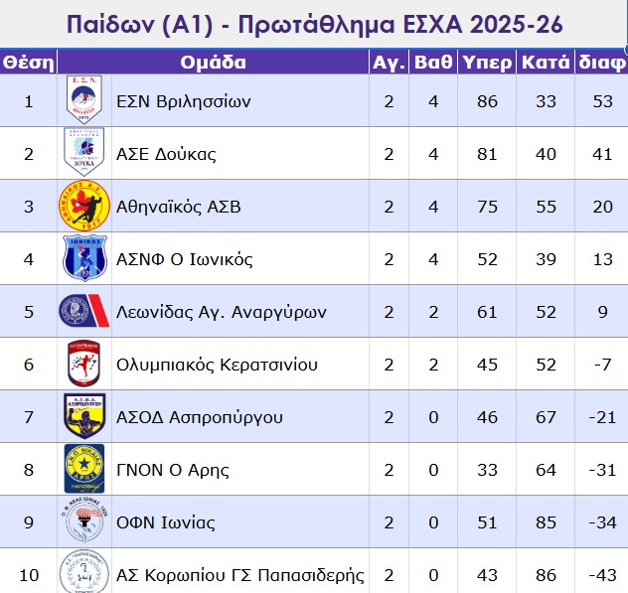Click the ΓΝΟΝ Ο Άρης team logo
The image size is (628, 593).
coord(84,470)
